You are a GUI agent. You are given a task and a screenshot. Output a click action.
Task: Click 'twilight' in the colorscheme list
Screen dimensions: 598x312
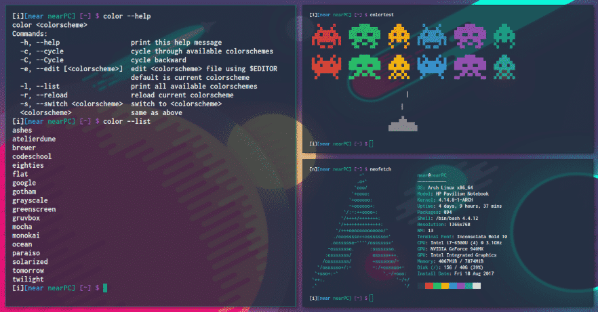coord(28,279)
